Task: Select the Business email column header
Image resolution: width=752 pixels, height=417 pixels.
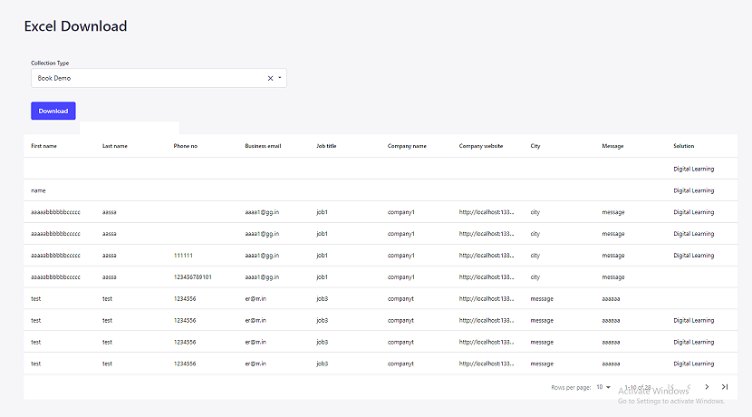Action: 263,146
